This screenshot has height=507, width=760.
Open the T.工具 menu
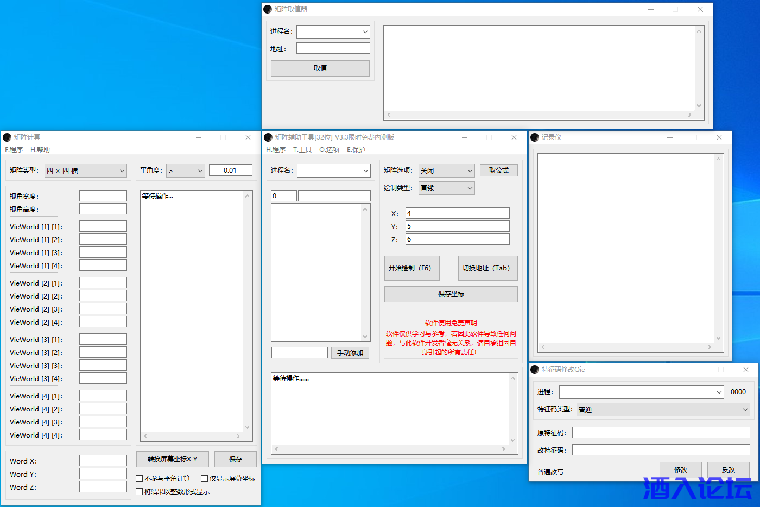(x=302, y=150)
